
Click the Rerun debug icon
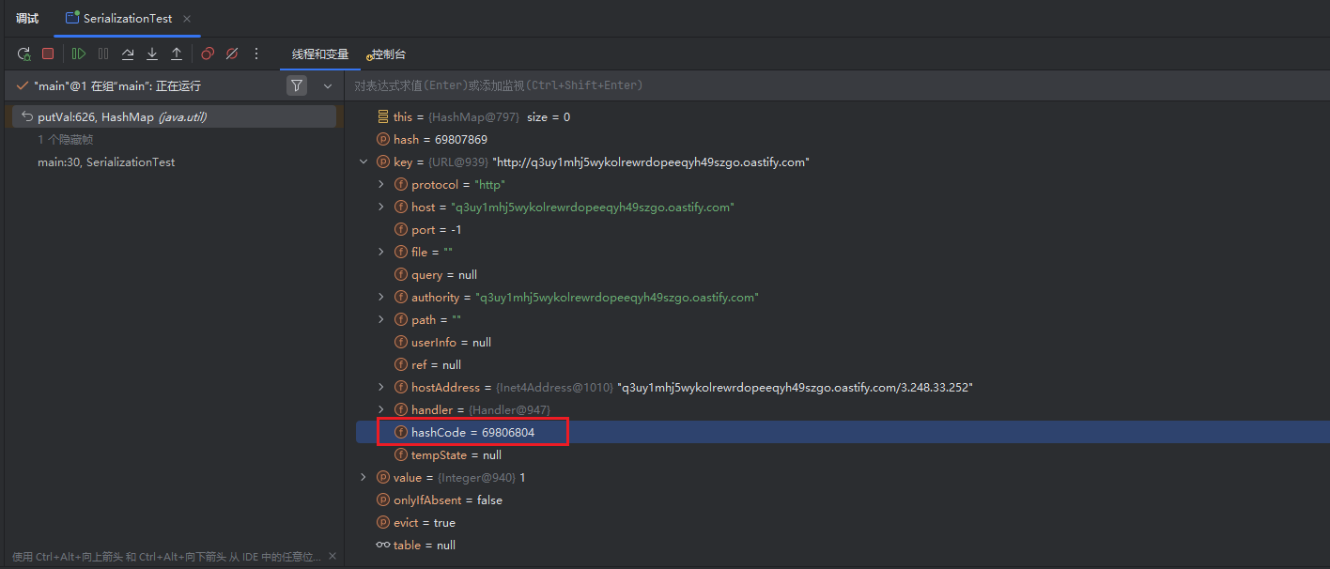(x=23, y=54)
